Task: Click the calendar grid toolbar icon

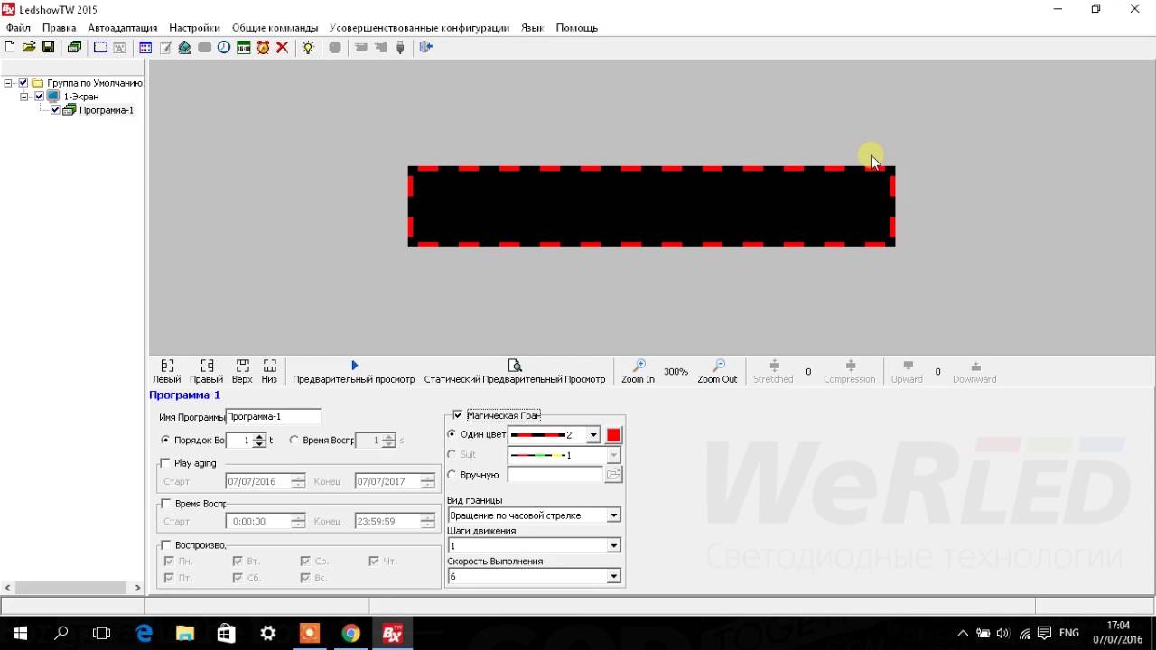Action: [145, 47]
